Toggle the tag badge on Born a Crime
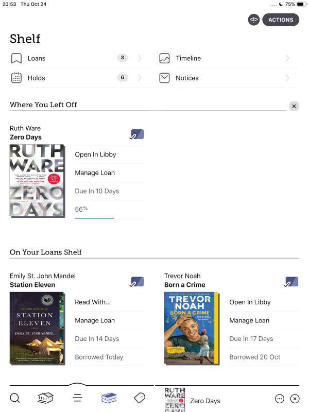Screen dimensions: 309x412 click(x=291, y=282)
